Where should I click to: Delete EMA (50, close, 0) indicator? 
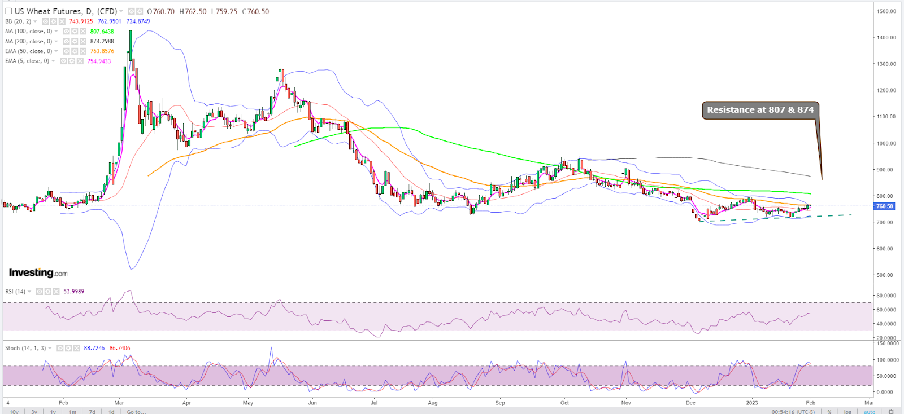pyautogui.click(x=83, y=51)
